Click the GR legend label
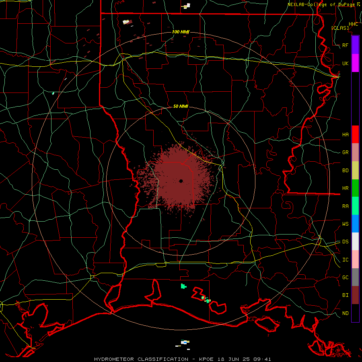 (x=345, y=152)
